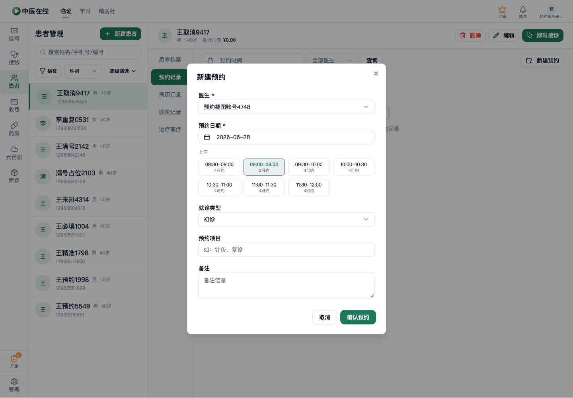Select patient 王满号2142 in list
Viewport: 573px width, 398px height.
pos(88,150)
